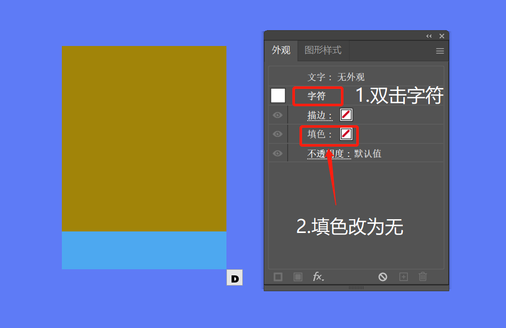This screenshot has width=506, height=328.
Task: Add new fill using filled square icon
Action: coord(298,277)
